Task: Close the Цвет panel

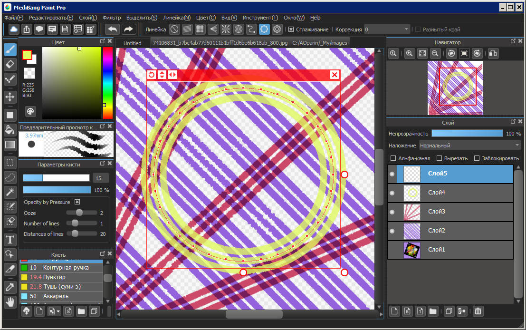Action: [x=110, y=41]
